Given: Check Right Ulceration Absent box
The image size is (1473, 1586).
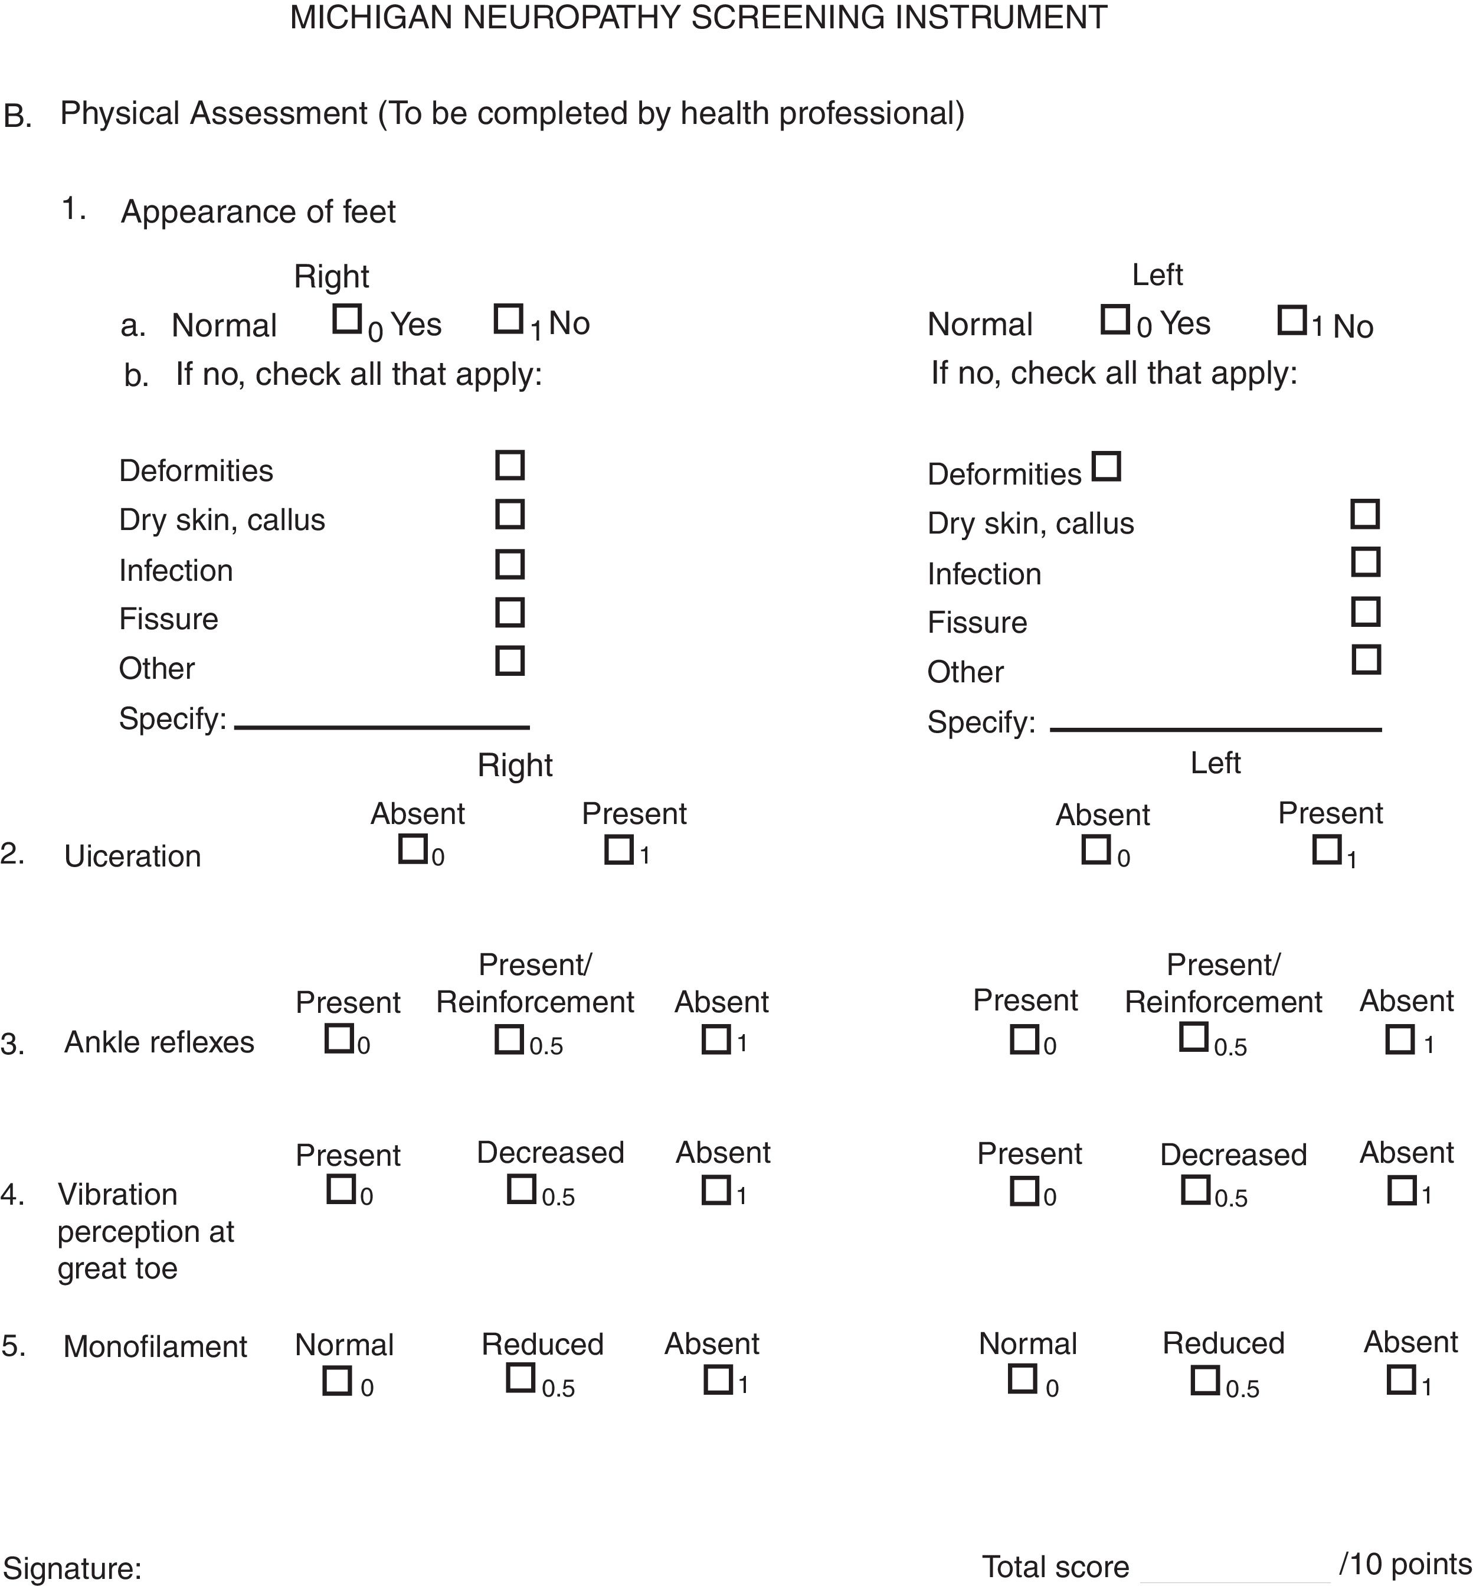Looking at the screenshot, I should tap(412, 849).
